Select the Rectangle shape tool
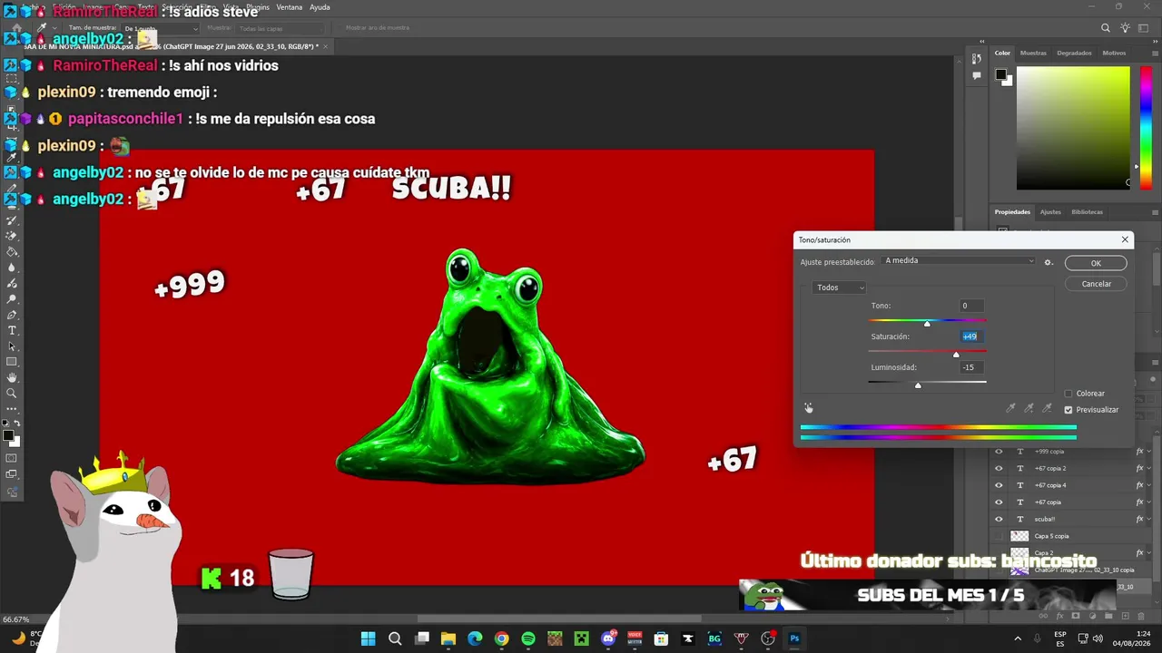 [x=12, y=362]
